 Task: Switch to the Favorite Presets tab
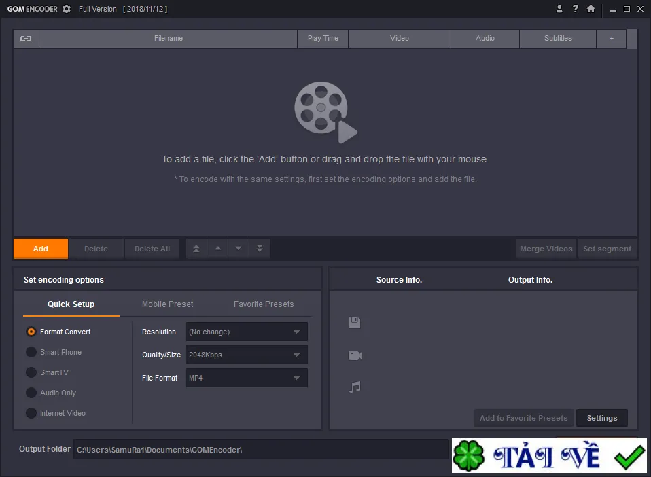tap(264, 304)
